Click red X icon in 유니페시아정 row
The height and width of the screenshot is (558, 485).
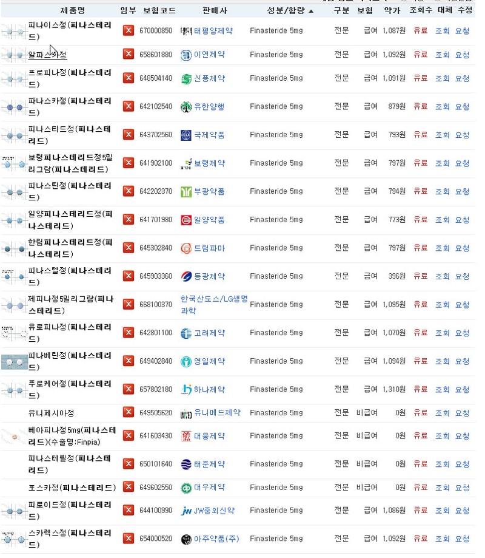coord(129,412)
